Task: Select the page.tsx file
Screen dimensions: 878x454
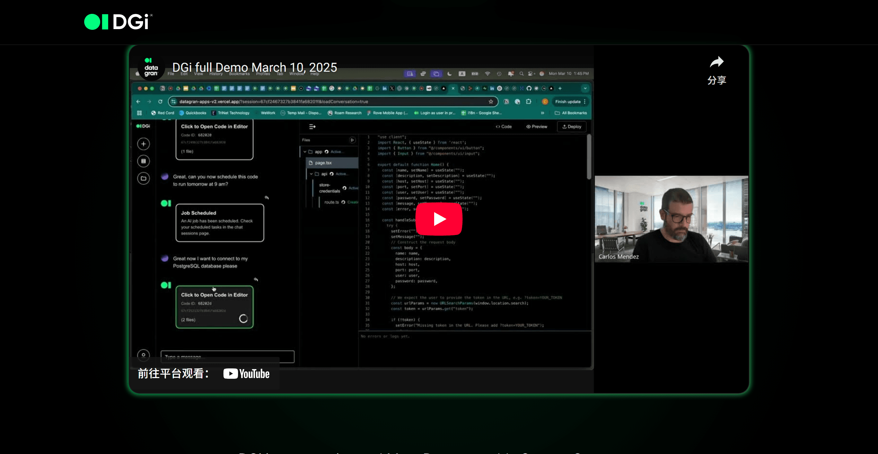Action: (323, 163)
